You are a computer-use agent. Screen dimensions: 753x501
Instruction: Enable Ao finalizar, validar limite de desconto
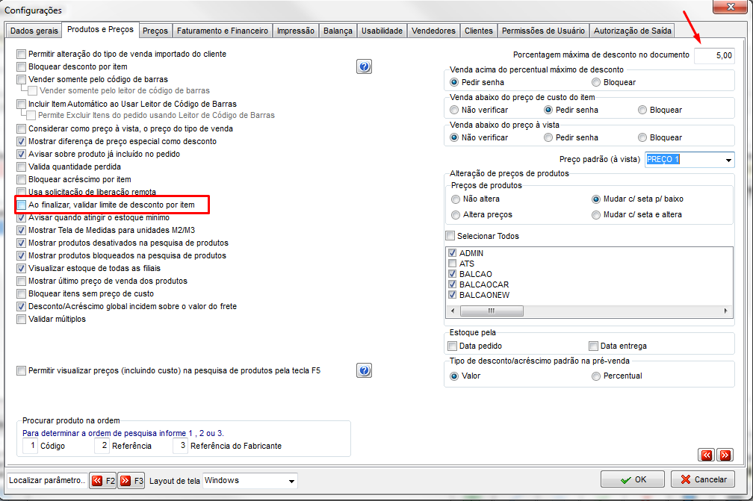[x=21, y=205]
